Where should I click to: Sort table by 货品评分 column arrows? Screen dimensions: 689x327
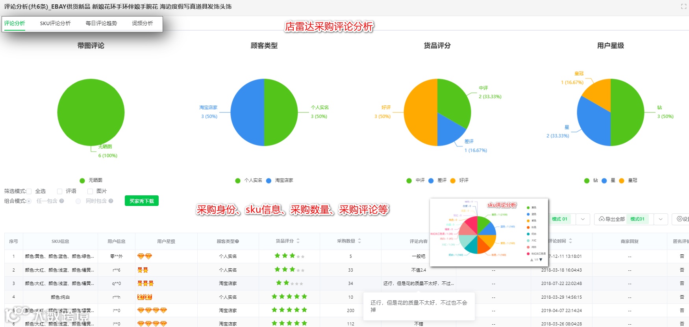point(298,241)
